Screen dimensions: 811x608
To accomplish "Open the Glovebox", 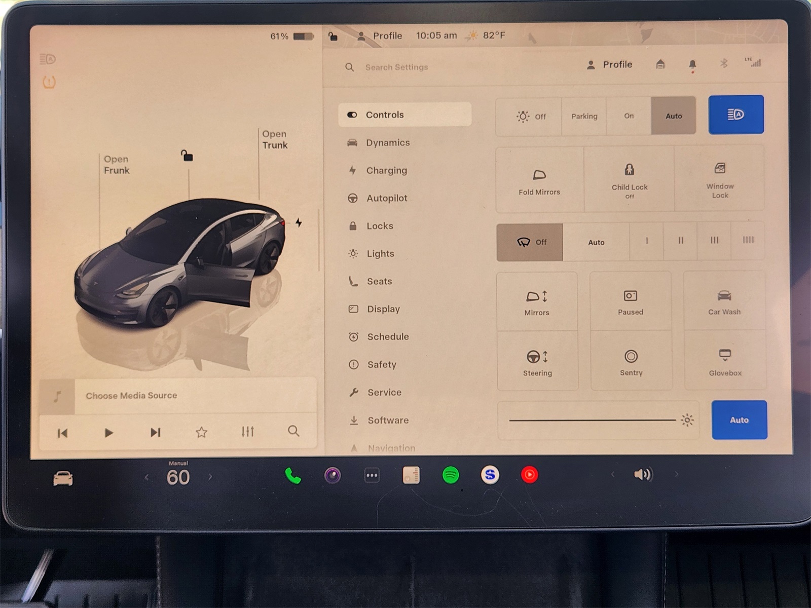I will tap(725, 361).
